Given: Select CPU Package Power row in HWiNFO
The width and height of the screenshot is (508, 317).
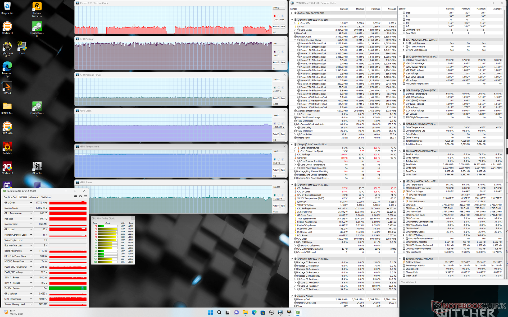Looking at the screenshot, I should pyautogui.click(x=345, y=208).
